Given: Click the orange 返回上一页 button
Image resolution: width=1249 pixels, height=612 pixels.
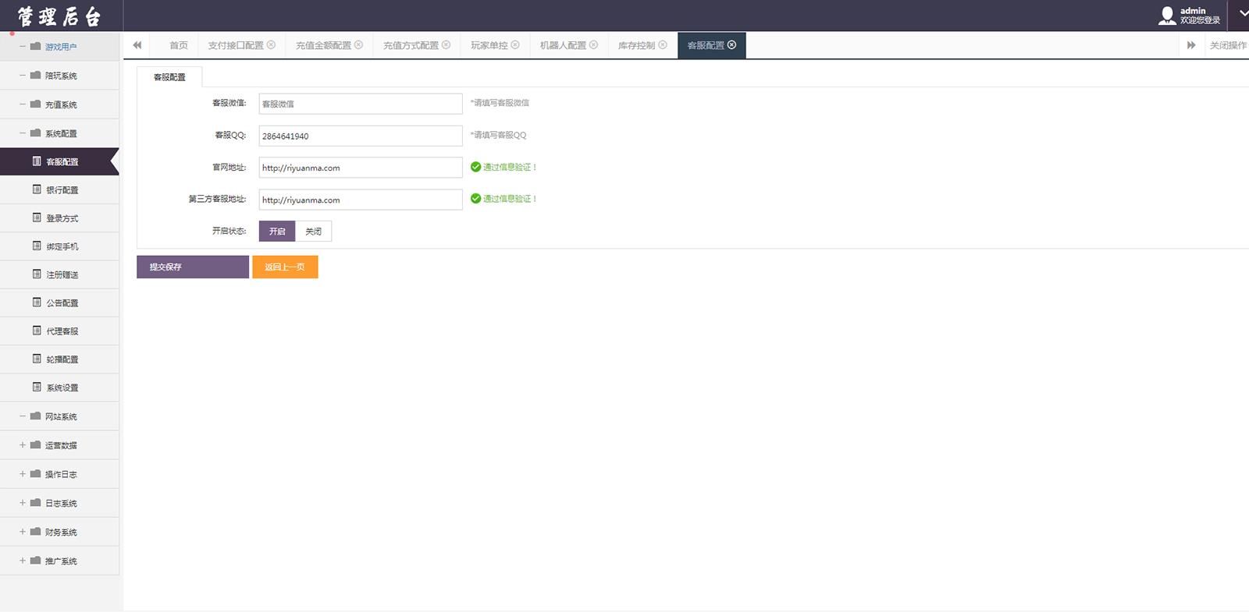Looking at the screenshot, I should 285,267.
